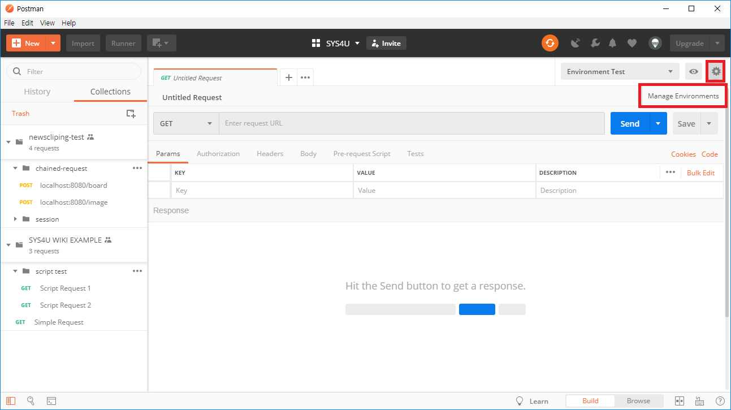The image size is (731, 410).
Task: Open params table column options ellipsis
Action: click(x=671, y=172)
